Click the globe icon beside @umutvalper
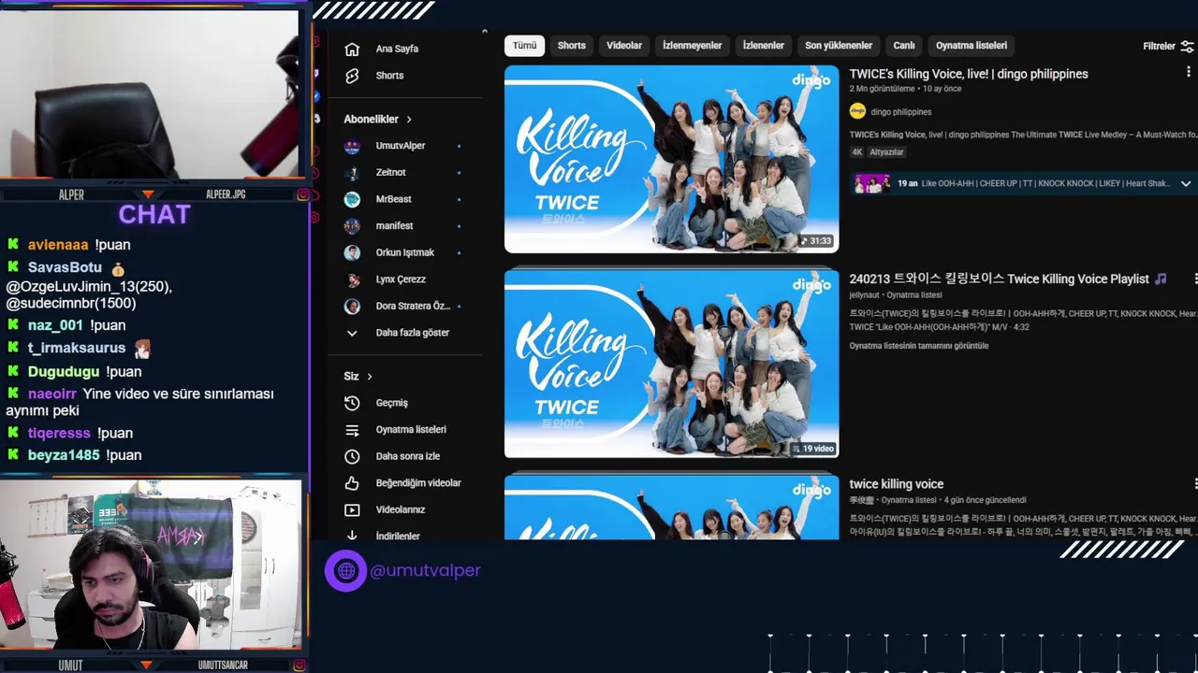1198x673 pixels. (345, 570)
